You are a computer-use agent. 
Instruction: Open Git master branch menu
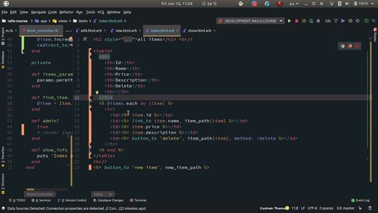point(346,208)
